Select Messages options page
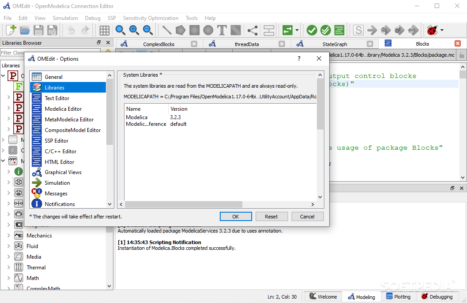Image resolution: width=467 pixels, height=303 pixels. point(68,194)
